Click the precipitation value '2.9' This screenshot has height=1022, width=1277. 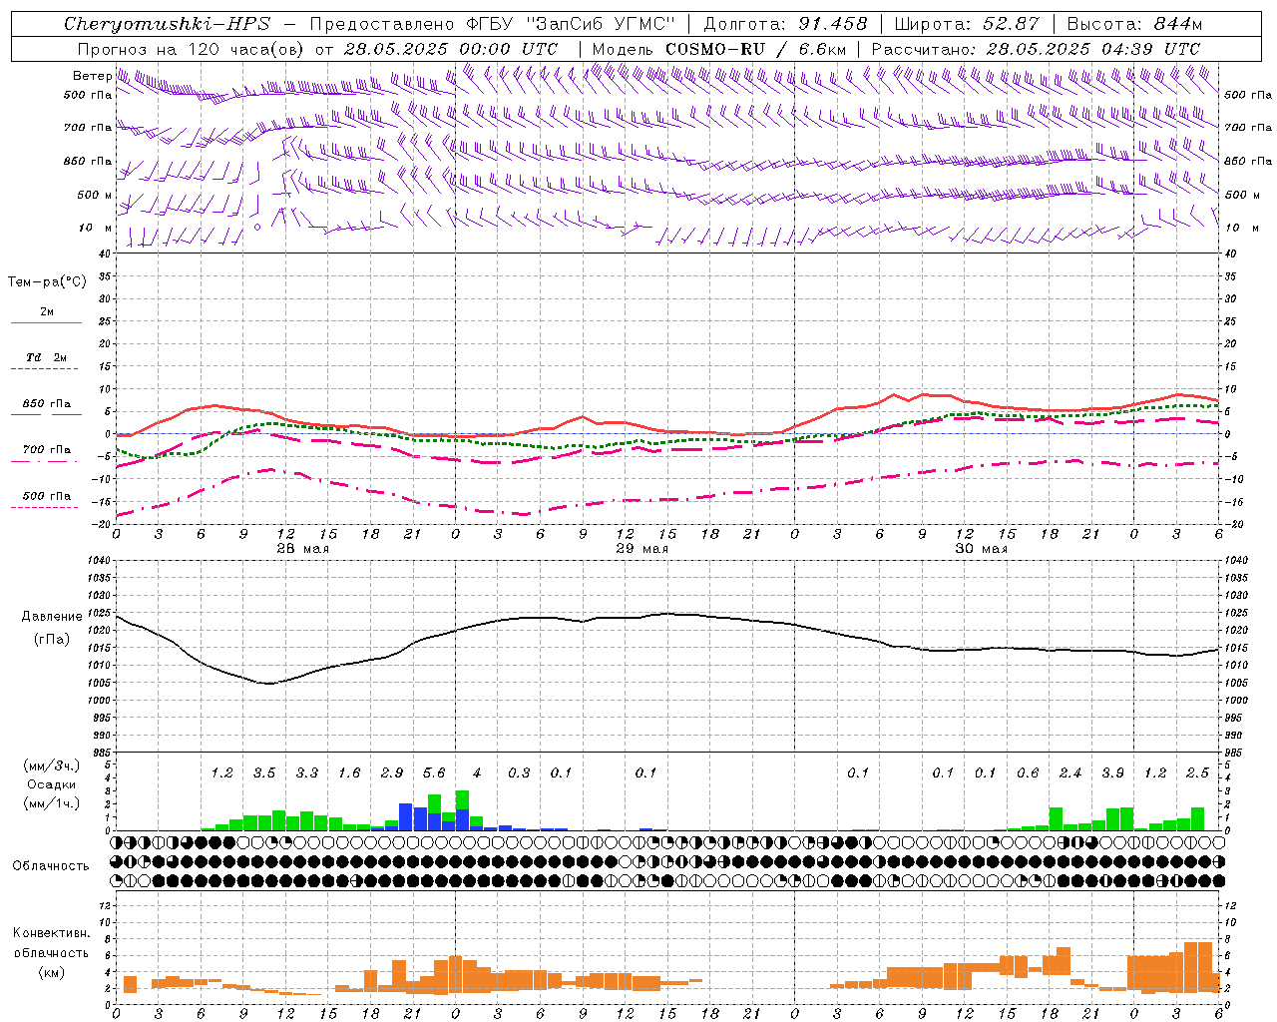click(x=392, y=773)
